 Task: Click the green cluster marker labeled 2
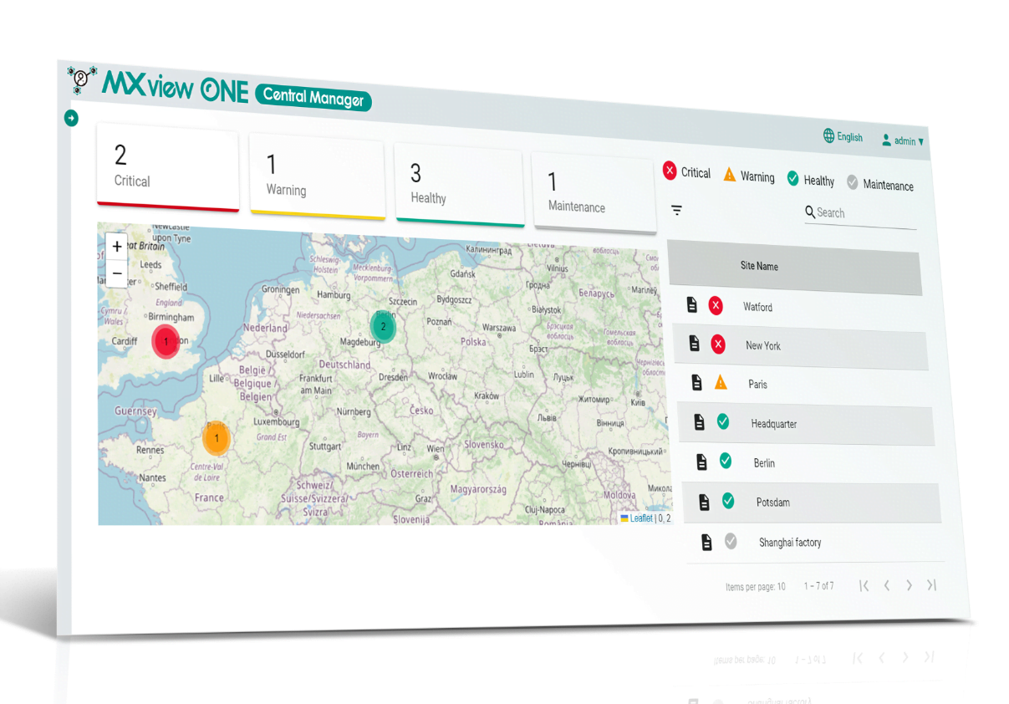pyautogui.click(x=383, y=327)
